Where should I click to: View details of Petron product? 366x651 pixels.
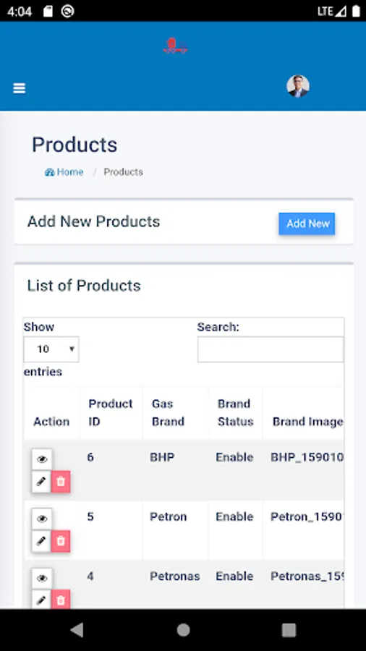coord(42,519)
